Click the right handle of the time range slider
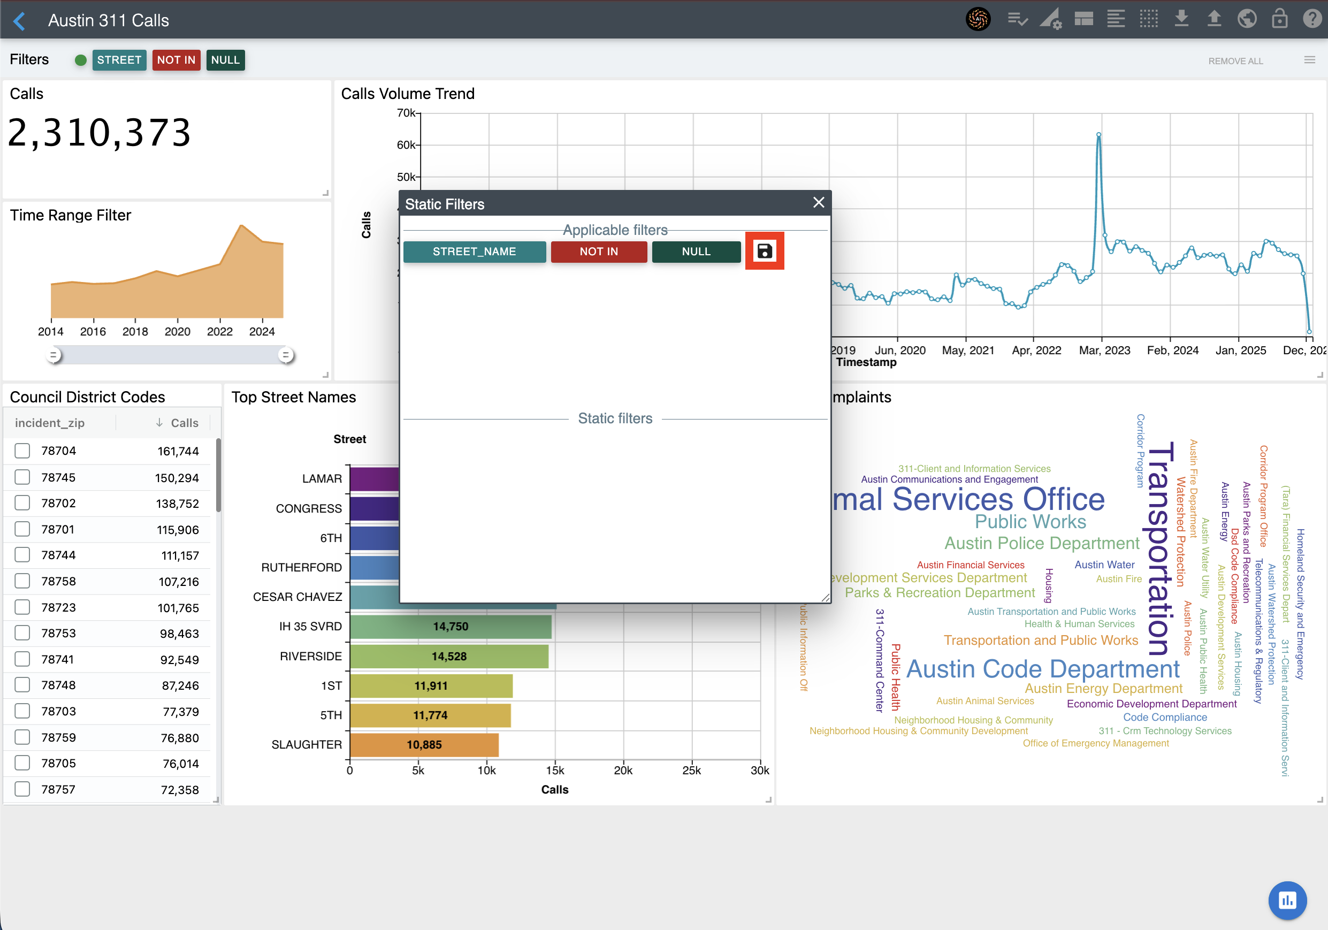1328x930 pixels. click(x=285, y=355)
